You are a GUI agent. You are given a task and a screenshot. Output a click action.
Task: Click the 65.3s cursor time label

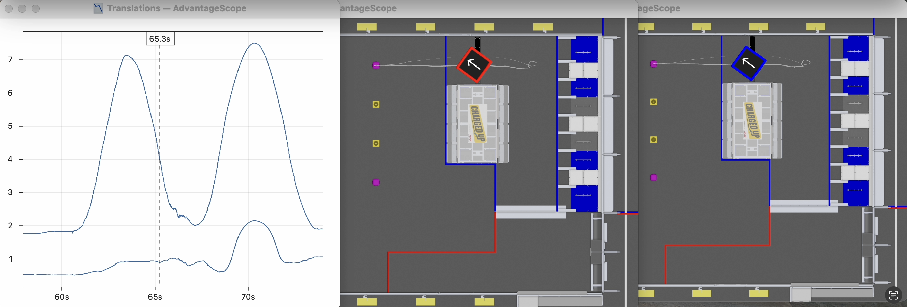click(160, 39)
